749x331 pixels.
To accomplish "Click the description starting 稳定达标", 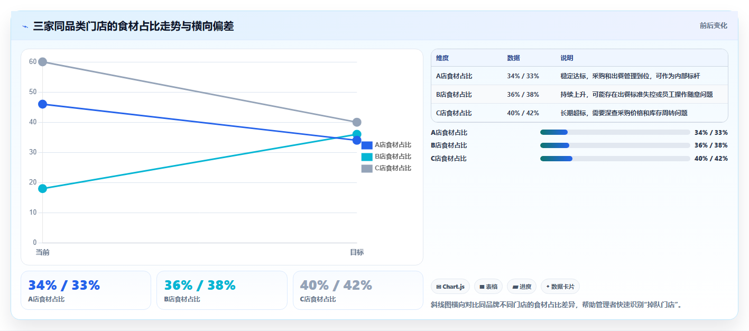I will coord(630,76).
